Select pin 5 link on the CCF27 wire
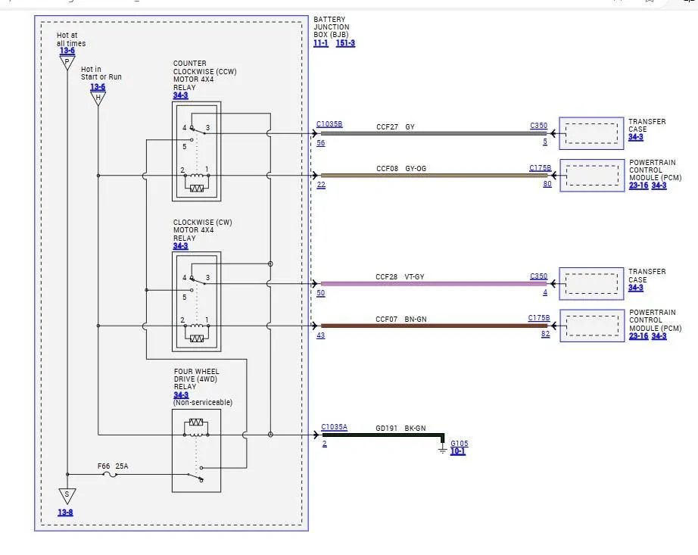 coord(545,142)
